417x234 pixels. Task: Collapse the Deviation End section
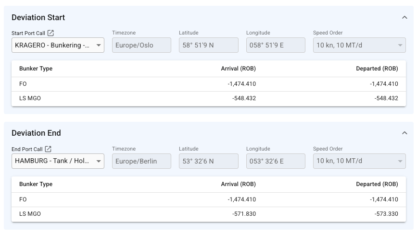[x=404, y=133]
